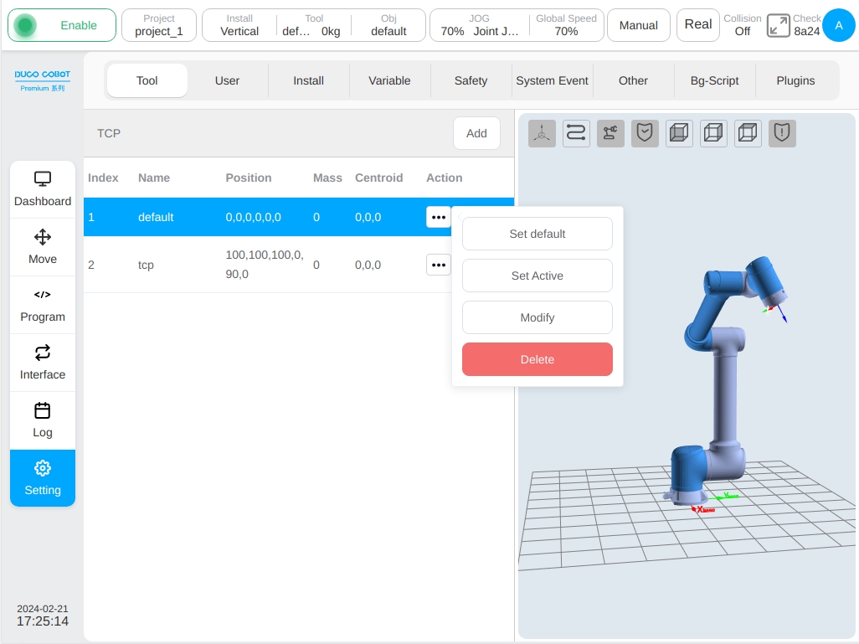
Task: Click the Add TCP button
Action: (x=476, y=133)
